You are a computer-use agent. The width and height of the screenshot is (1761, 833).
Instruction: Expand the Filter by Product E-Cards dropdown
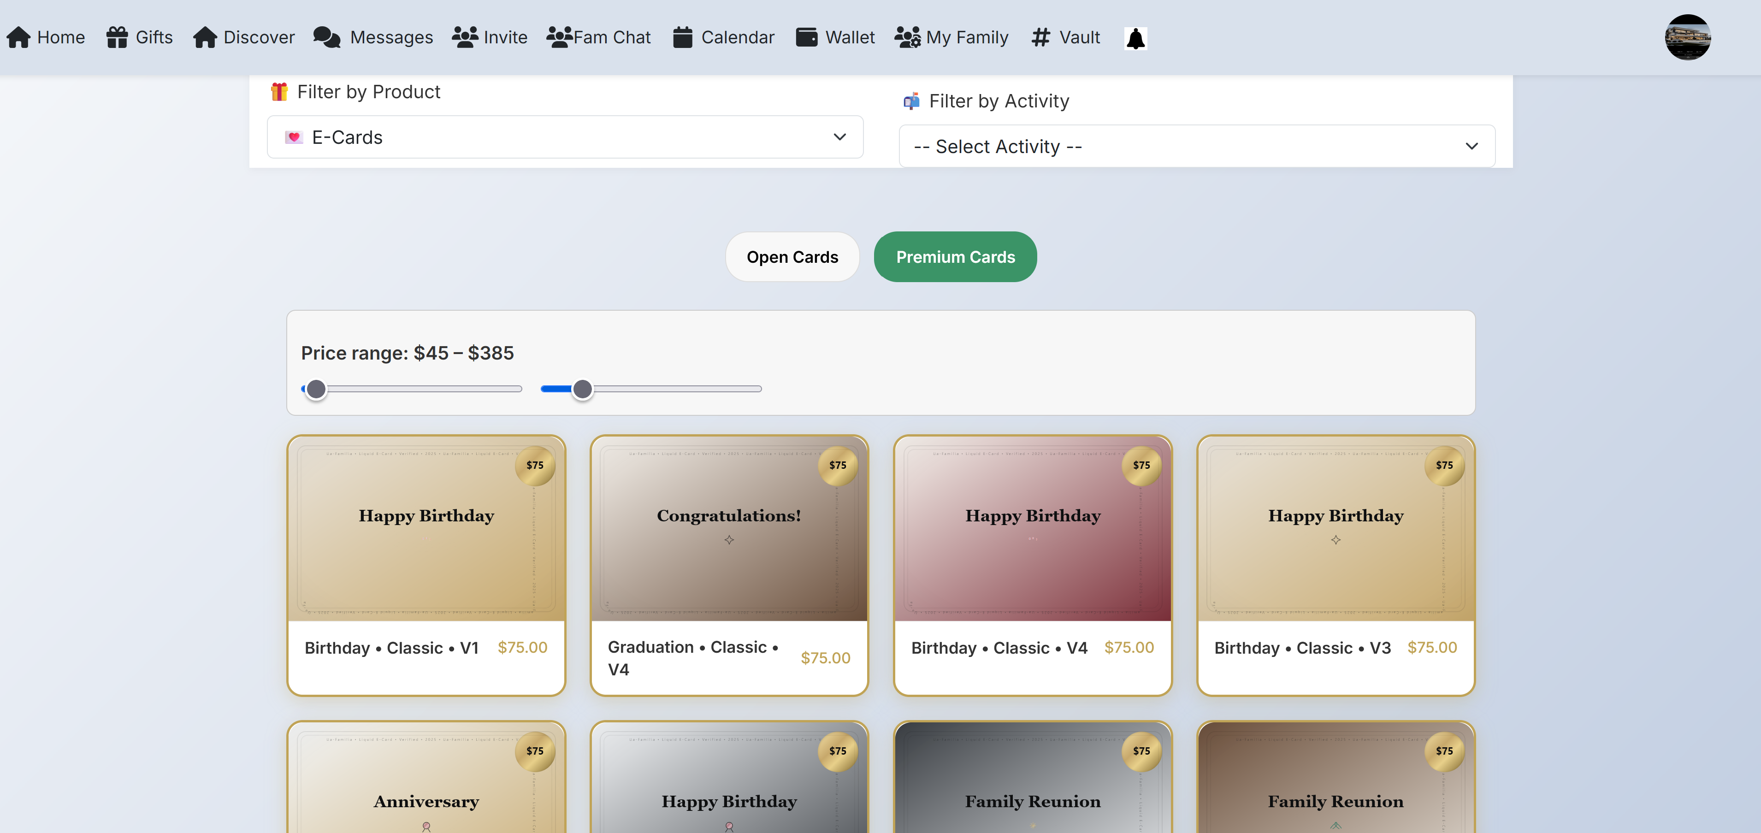(565, 137)
